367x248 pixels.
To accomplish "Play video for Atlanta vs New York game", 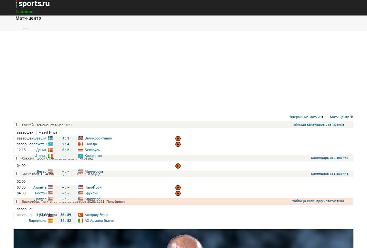I will click(178, 188).
